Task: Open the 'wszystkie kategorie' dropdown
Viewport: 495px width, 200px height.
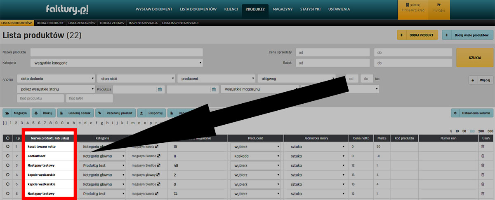Action: [116, 63]
